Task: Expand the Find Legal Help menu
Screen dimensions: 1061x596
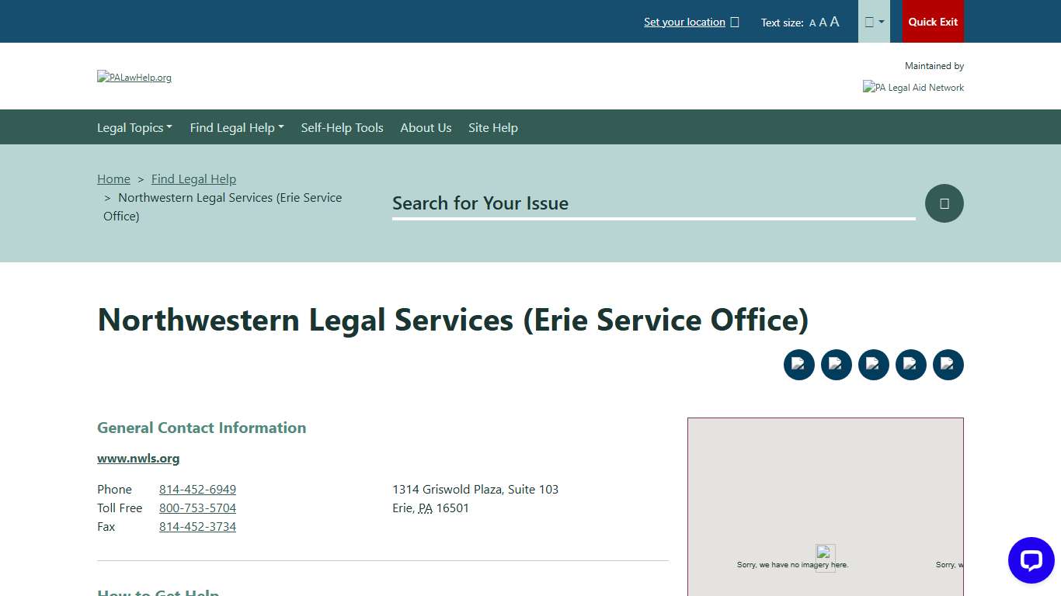Action: coord(236,127)
